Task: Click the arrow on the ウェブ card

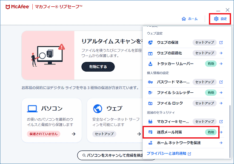Action: 139,134
